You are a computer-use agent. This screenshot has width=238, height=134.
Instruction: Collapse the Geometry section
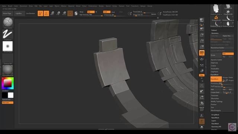coord(215,33)
